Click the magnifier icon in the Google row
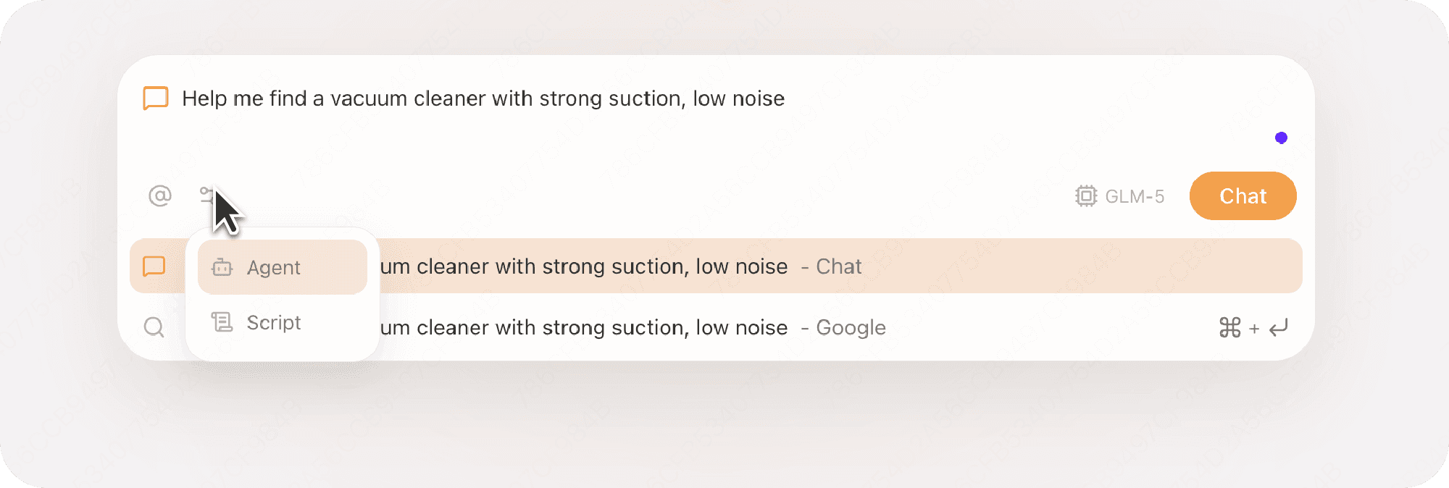Image resolution: width=1449 pixels, height=488 pixels. (x=154, y=327)
